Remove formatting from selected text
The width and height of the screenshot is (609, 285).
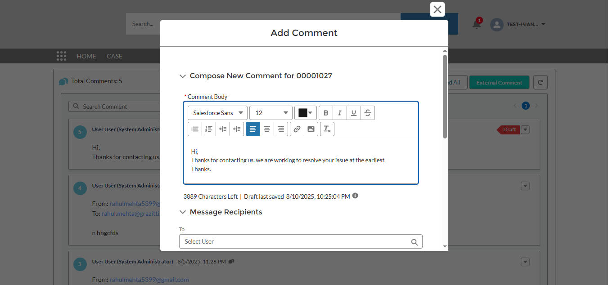click(327, 129)
